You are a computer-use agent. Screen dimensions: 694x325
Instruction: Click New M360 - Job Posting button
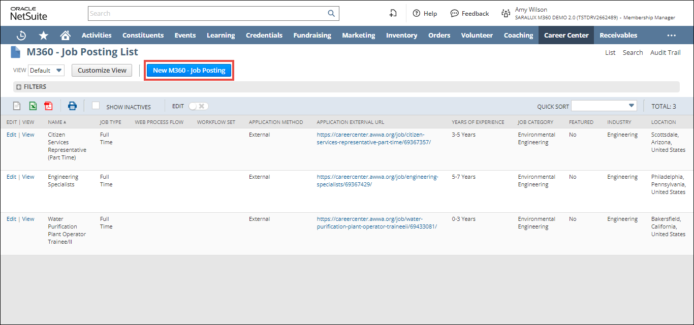pyautogui.click(x=189, y=71)
